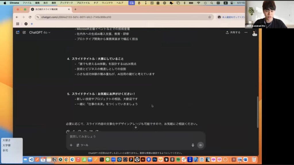Click the scroll-to-bottom arrow button
The height and width of the screenshot is (165, 294).
point(136,127)
